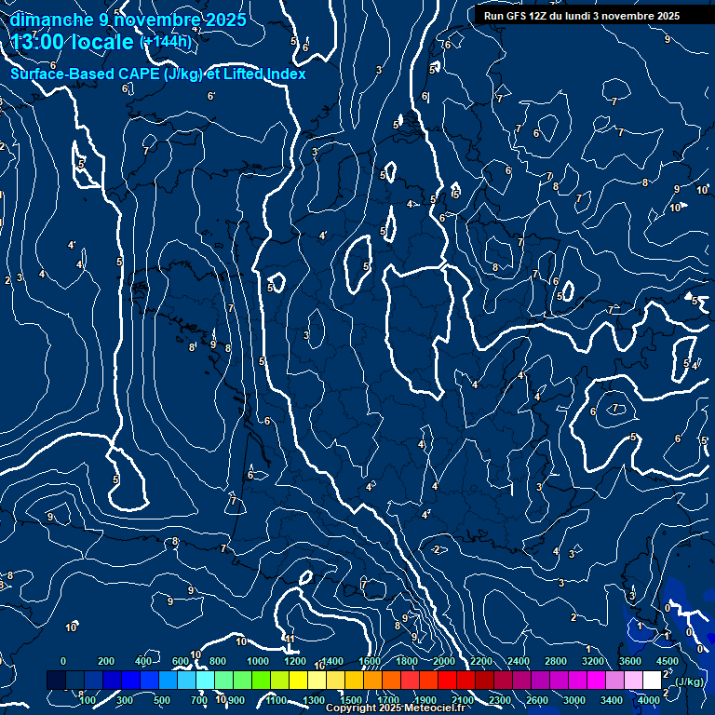715x715 pixels.
Task: Click legend value '1000'
Action: click(258, 661)
